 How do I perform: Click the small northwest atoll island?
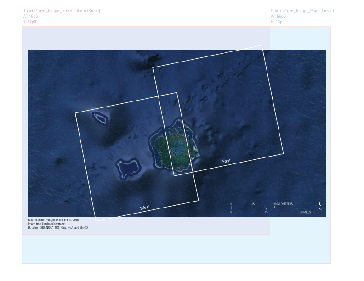tap(100, 118)
